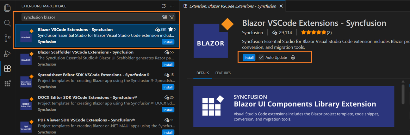410x135 pixels.
Task: Switch to the FEATURES tab
Action: pyautogui.click(x=223, y=73)
